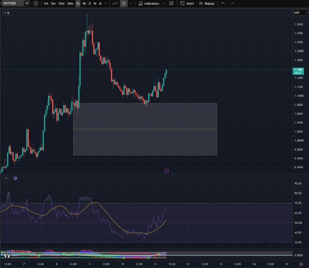Click date label 11 on the time axis
This screenshot has height=268, width=309.
point(155,264)
